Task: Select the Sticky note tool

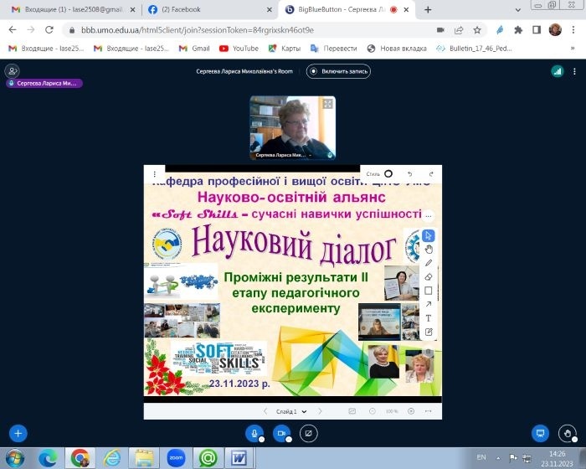Action: pos(429,332)
